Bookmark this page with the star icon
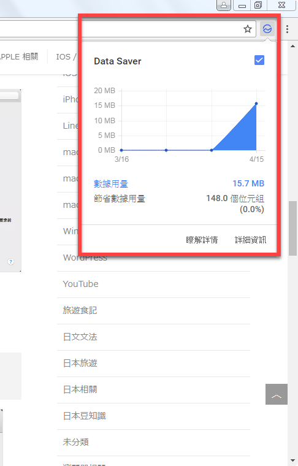The image size is (298, 466). pos(248,29)
